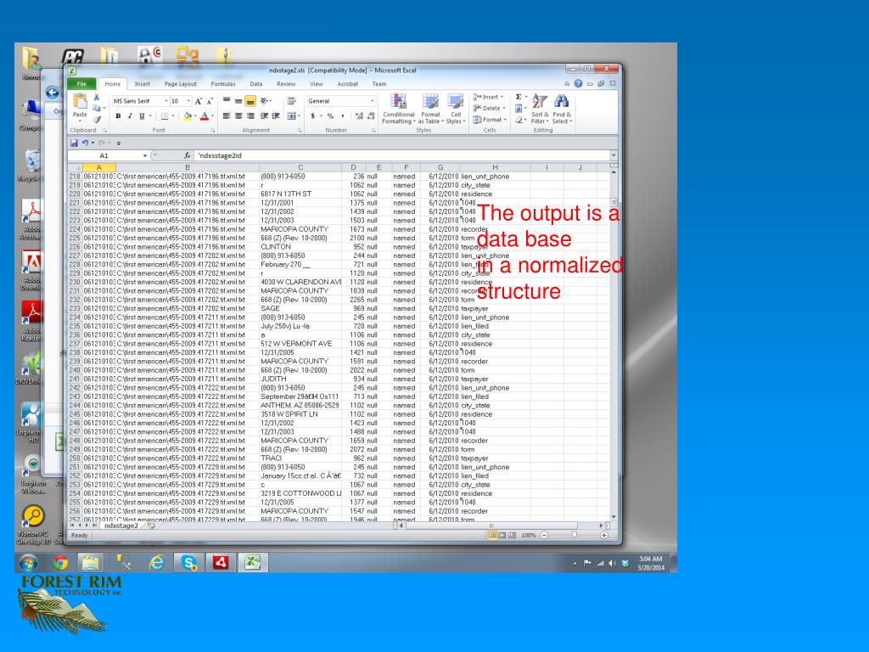Switch to the Insert ribbon tab
This screenshot has height=652, width=869.
tap(143, 84)
